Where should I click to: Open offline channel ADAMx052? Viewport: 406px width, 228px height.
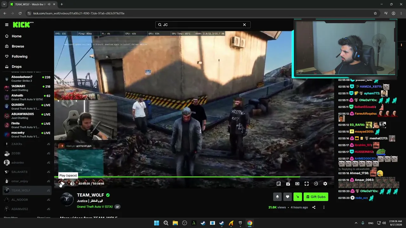pyautogui.click(x=27, y=209)
